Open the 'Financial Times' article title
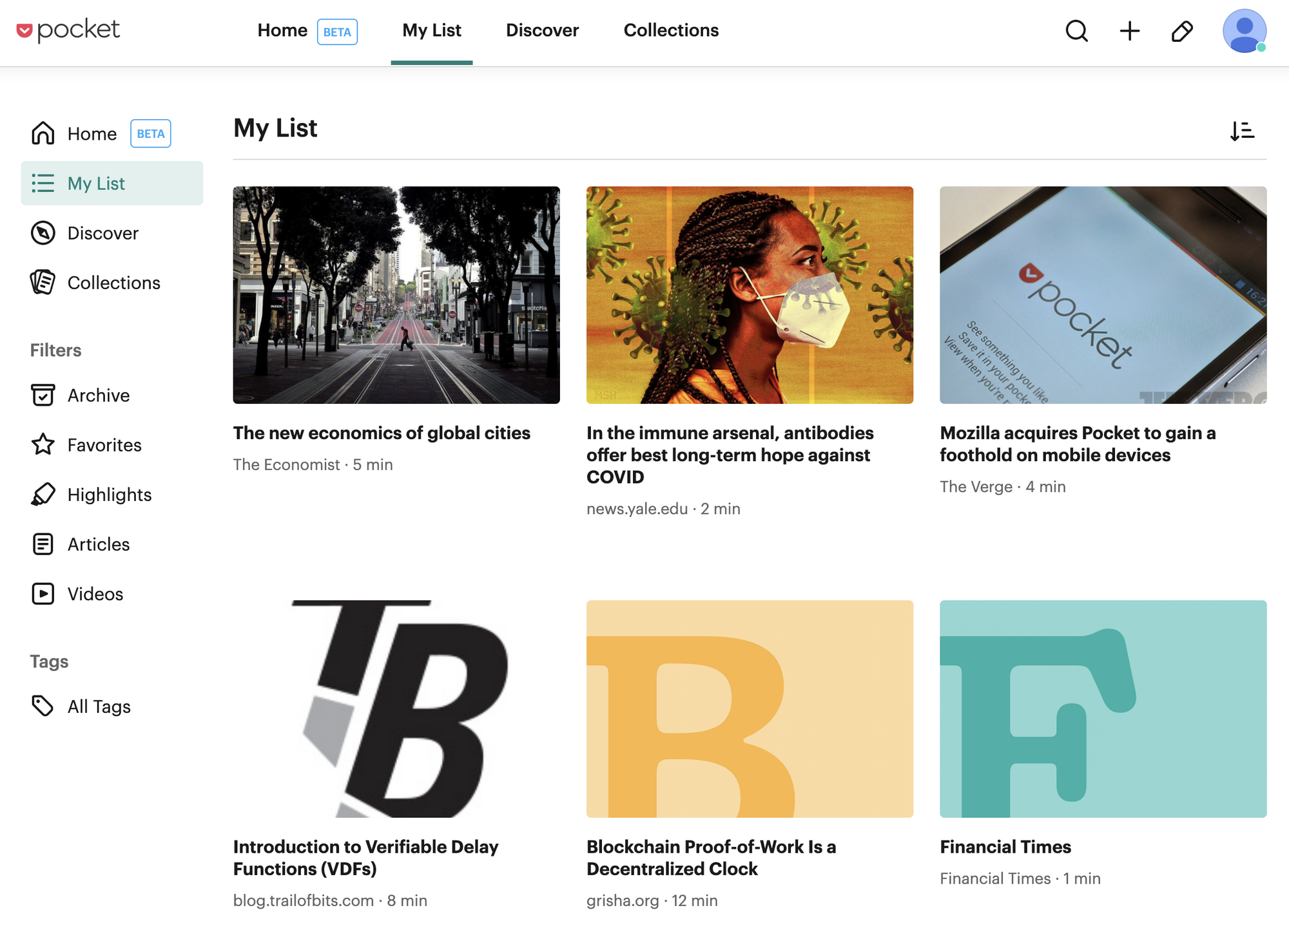1289x928 pixels. (1005, 847)
